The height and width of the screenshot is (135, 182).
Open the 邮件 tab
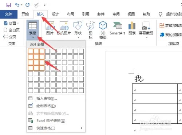point(101,14)
